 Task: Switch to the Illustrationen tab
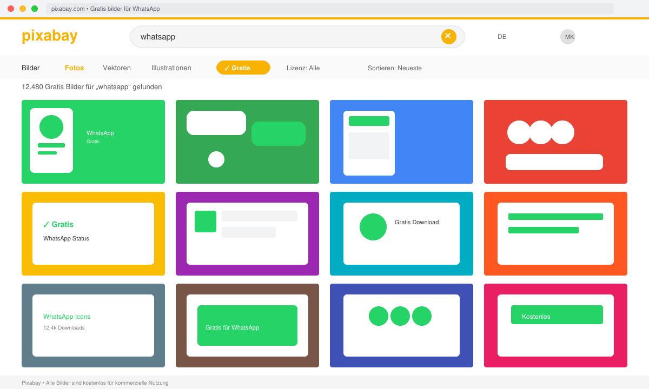(x=171, y=68)
